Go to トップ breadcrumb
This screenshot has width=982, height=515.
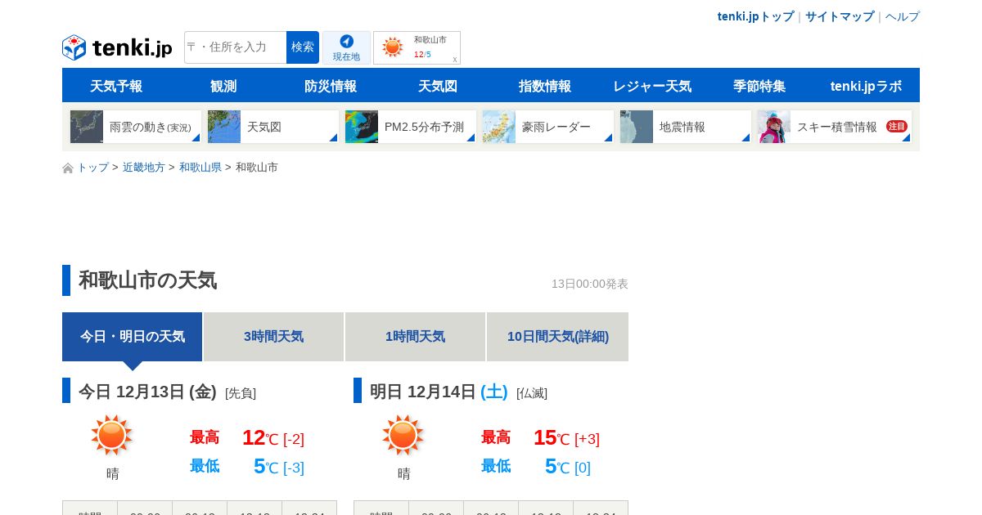(92, 168)
